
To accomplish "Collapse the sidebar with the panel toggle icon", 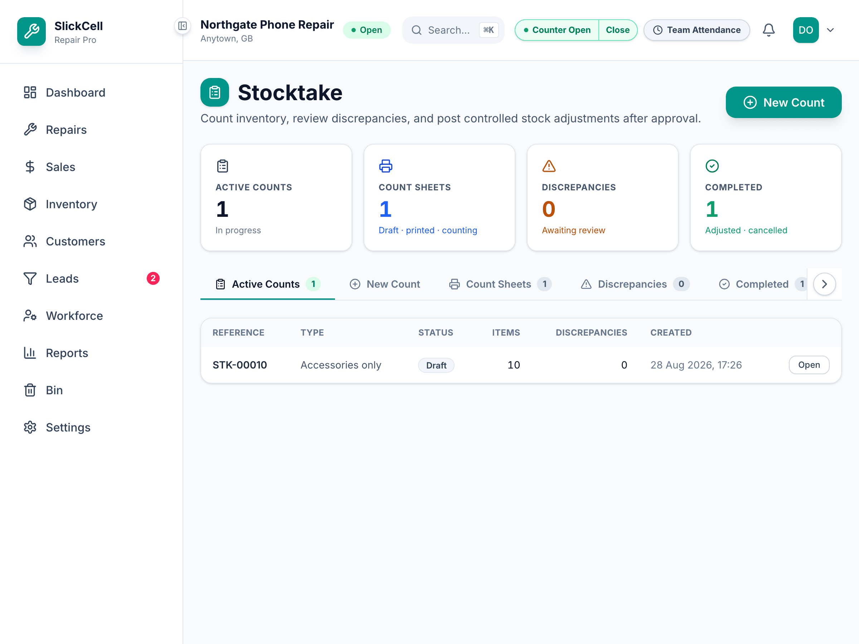I will (183, 26).
